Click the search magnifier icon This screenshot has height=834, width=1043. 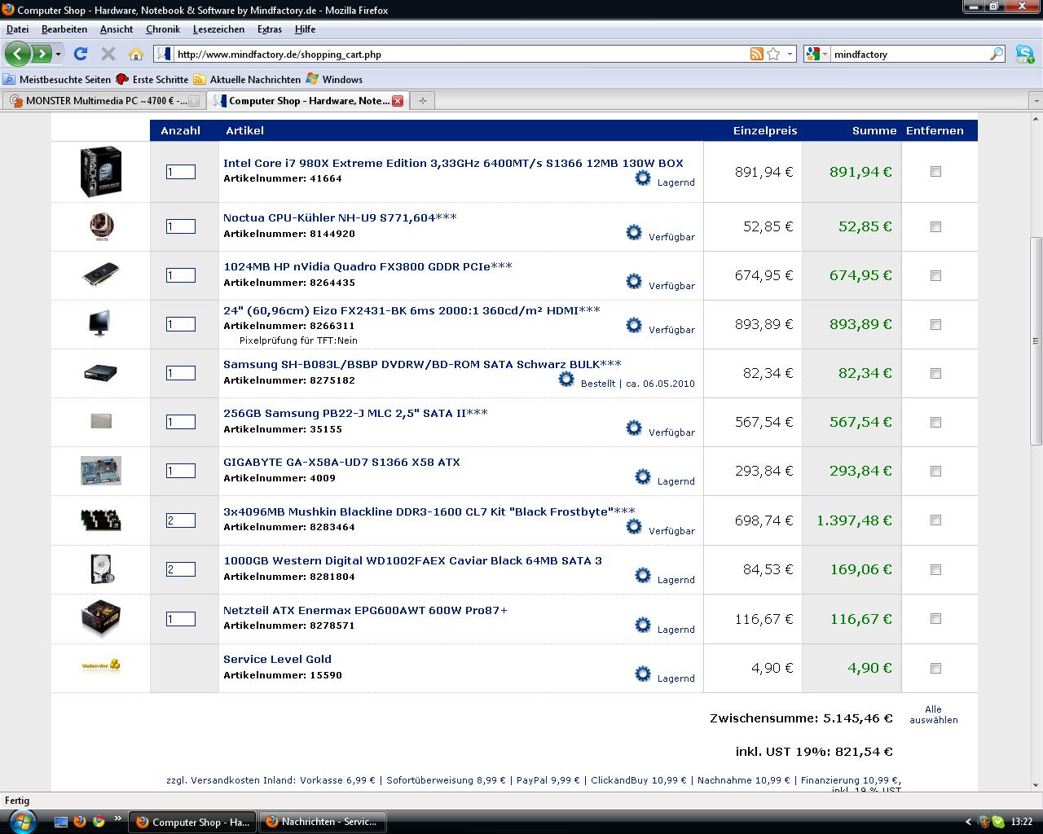997,54
